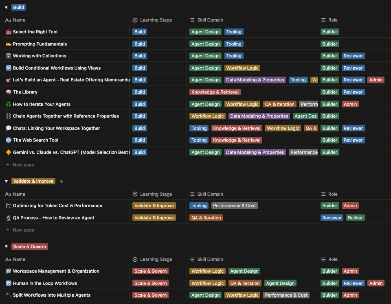Click Validate & Improve stage cell for QA Process row

154,218
